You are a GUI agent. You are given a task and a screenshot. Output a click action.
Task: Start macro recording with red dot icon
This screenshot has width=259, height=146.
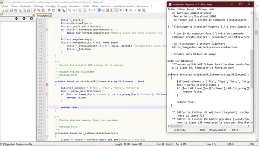(126, 10)
